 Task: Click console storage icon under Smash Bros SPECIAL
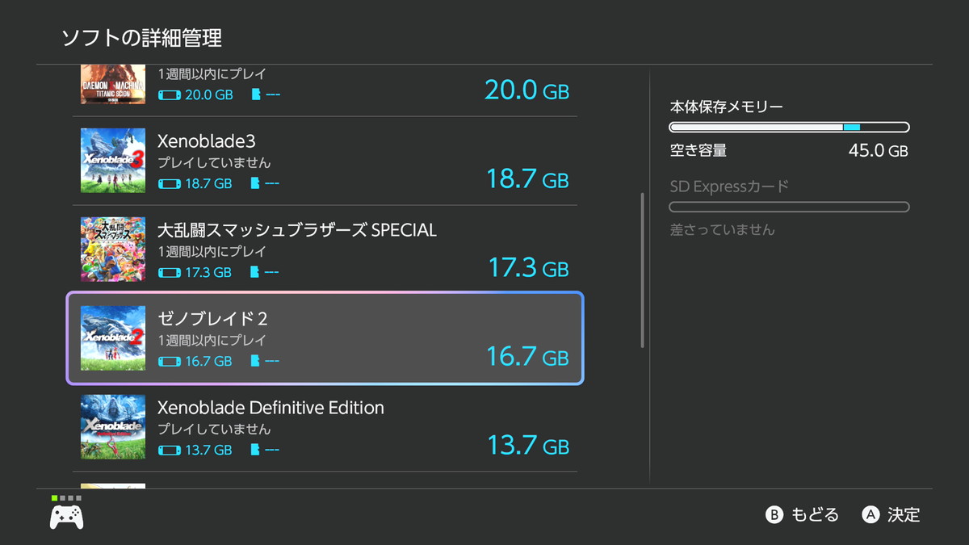tap(169, 272)
